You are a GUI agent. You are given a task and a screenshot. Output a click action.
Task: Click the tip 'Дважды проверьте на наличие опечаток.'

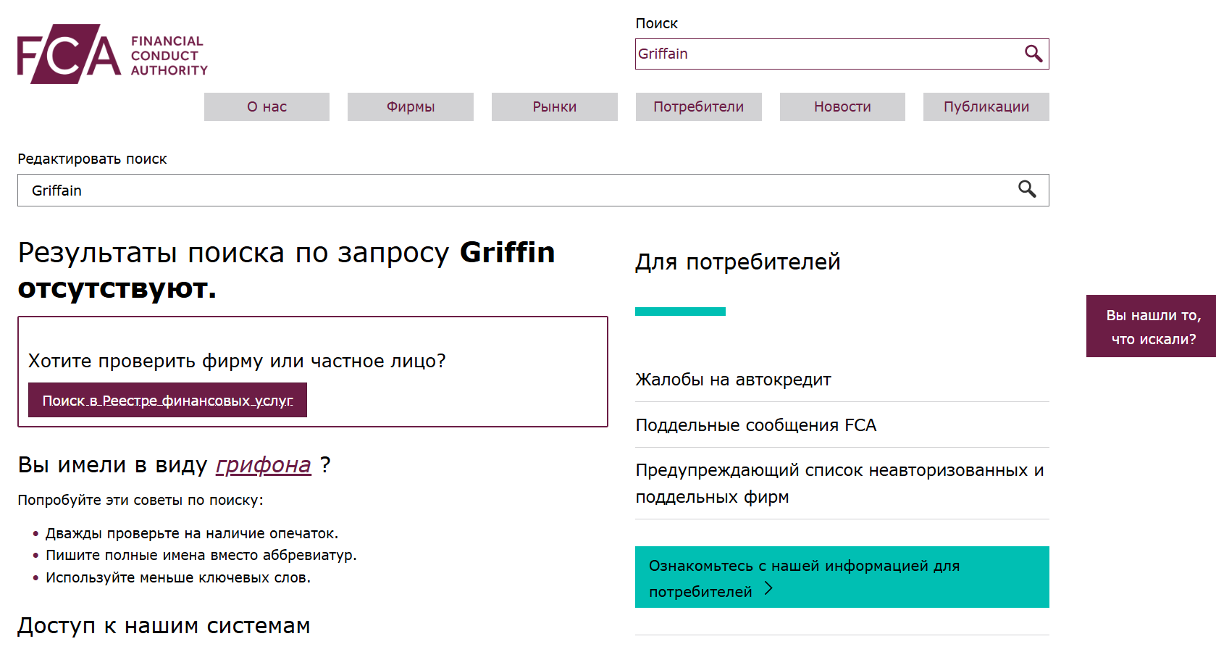pos(192,533)
